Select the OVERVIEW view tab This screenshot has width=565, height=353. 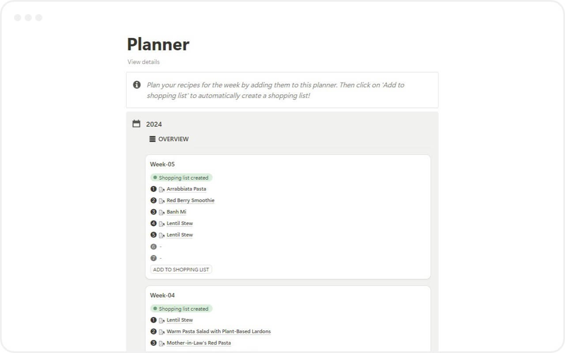pyautogui.click(x=169, y=139)
